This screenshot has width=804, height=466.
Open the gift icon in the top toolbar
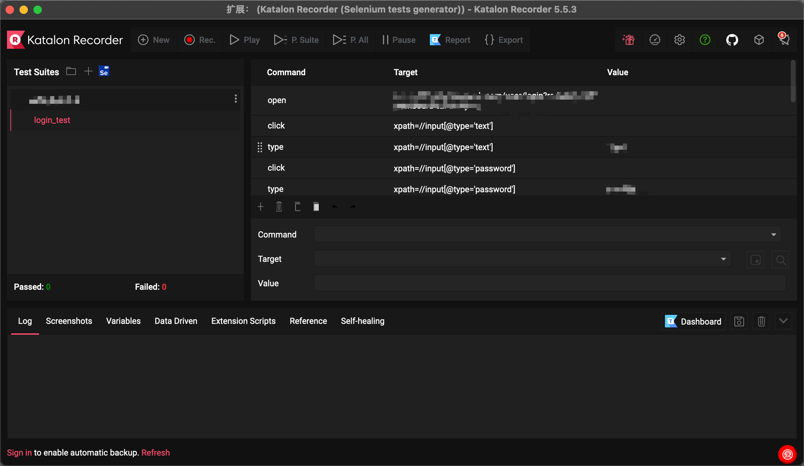(x=628, y=40)
